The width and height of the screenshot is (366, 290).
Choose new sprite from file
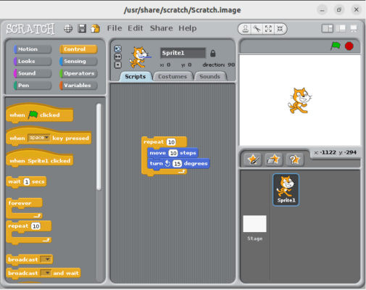pos(273,159)
